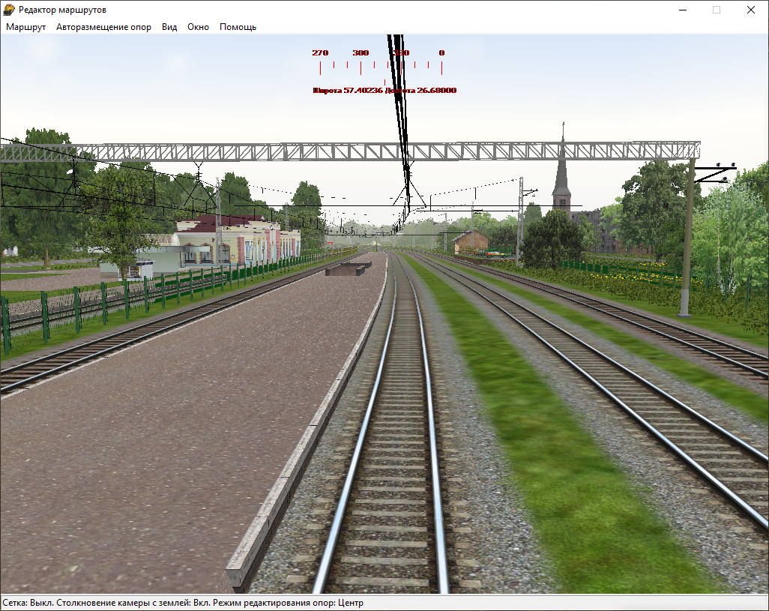Click the compass heading scale
The image size is (769, 611).
381,67
